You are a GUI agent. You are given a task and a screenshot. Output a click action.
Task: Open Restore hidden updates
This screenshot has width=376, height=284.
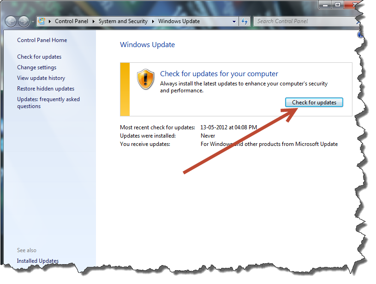point(46,89)
